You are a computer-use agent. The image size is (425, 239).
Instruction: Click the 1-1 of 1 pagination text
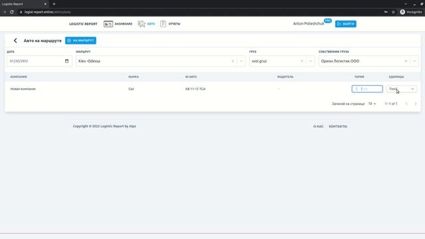pyautogui.click(x=391, y=104)
